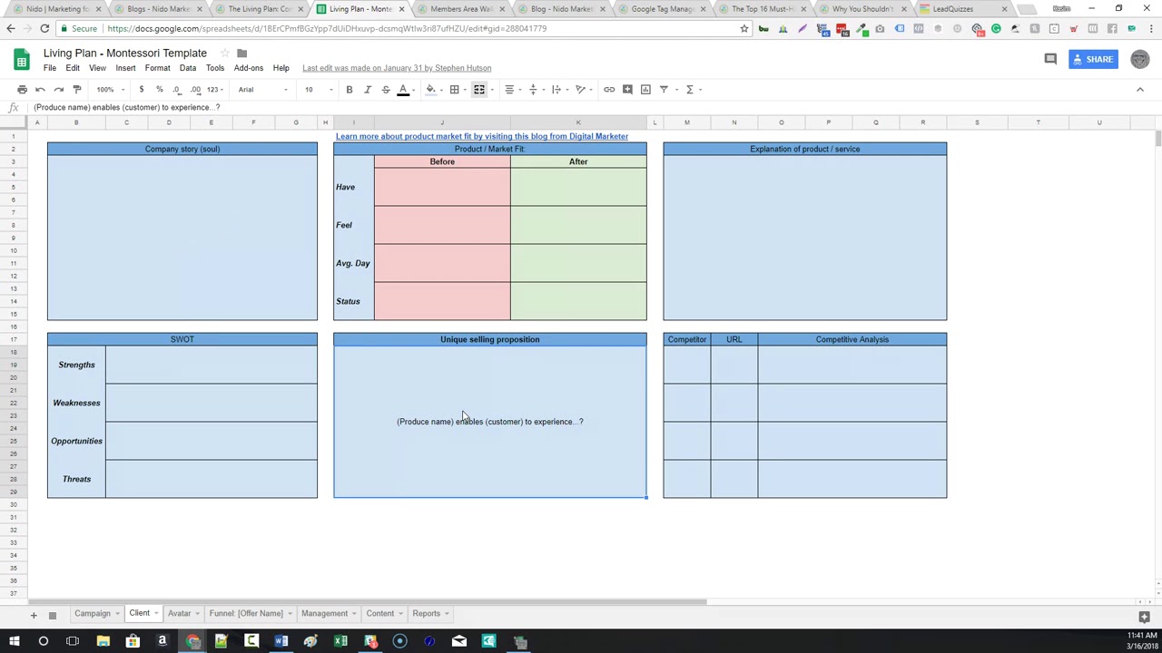
Task: Undo the last action
Action: tap(40, 89)
